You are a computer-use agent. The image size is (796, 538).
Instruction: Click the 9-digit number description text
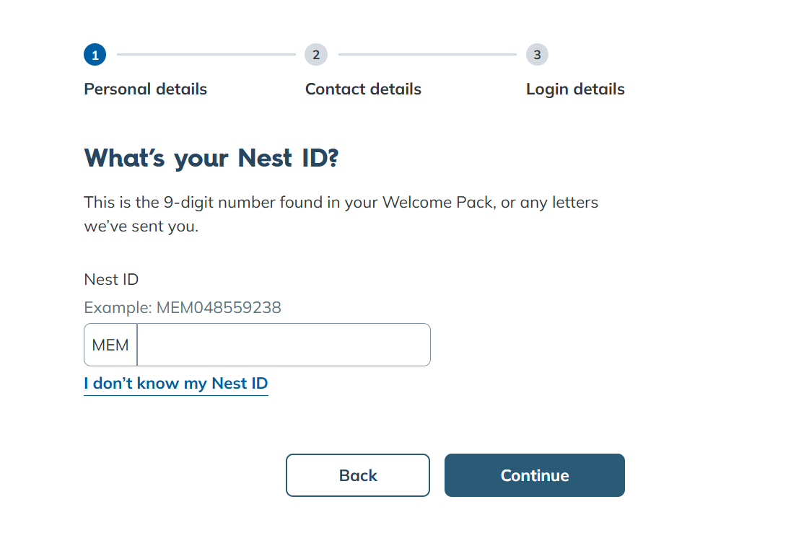pos(341,214)
